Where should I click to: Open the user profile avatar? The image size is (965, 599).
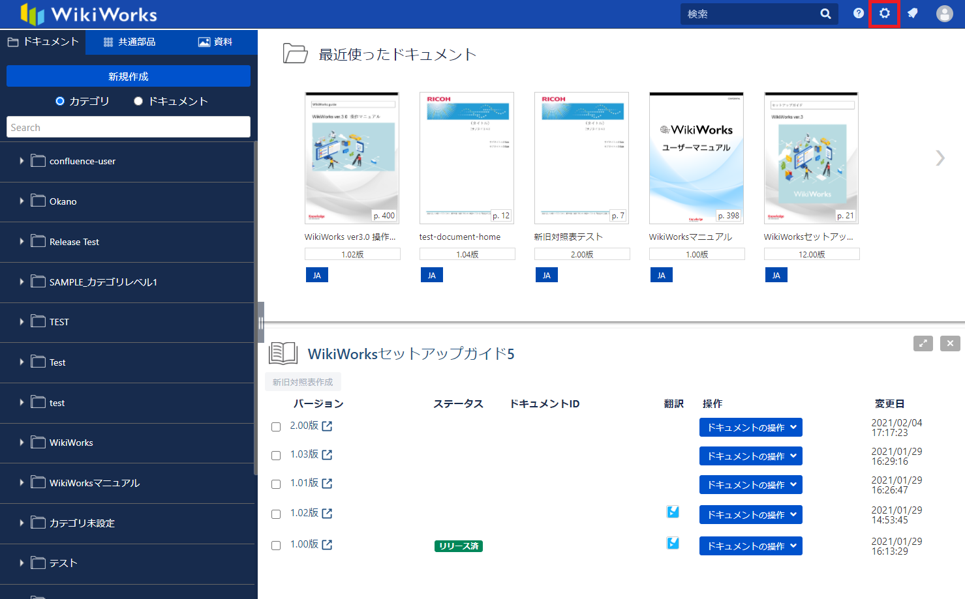(944, 14)
